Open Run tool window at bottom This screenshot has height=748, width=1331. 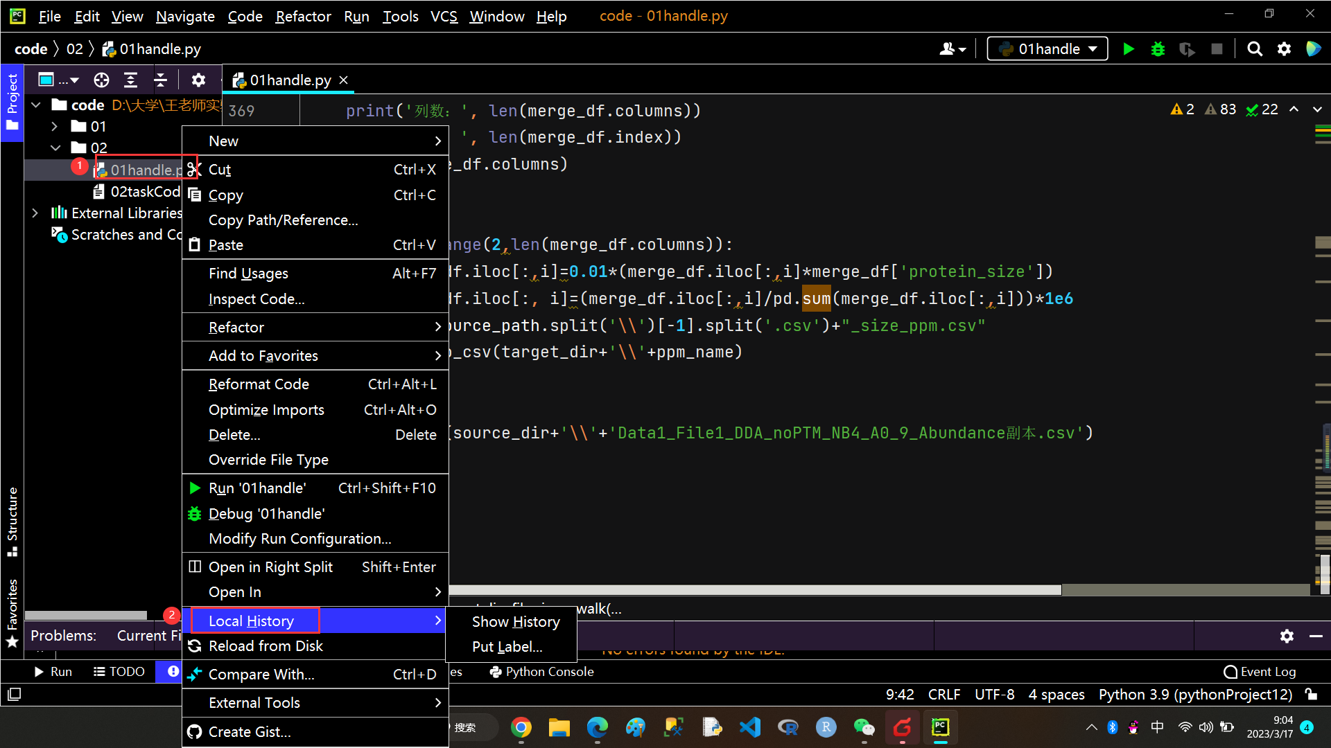pyautogui.click(x=53, y=672)
